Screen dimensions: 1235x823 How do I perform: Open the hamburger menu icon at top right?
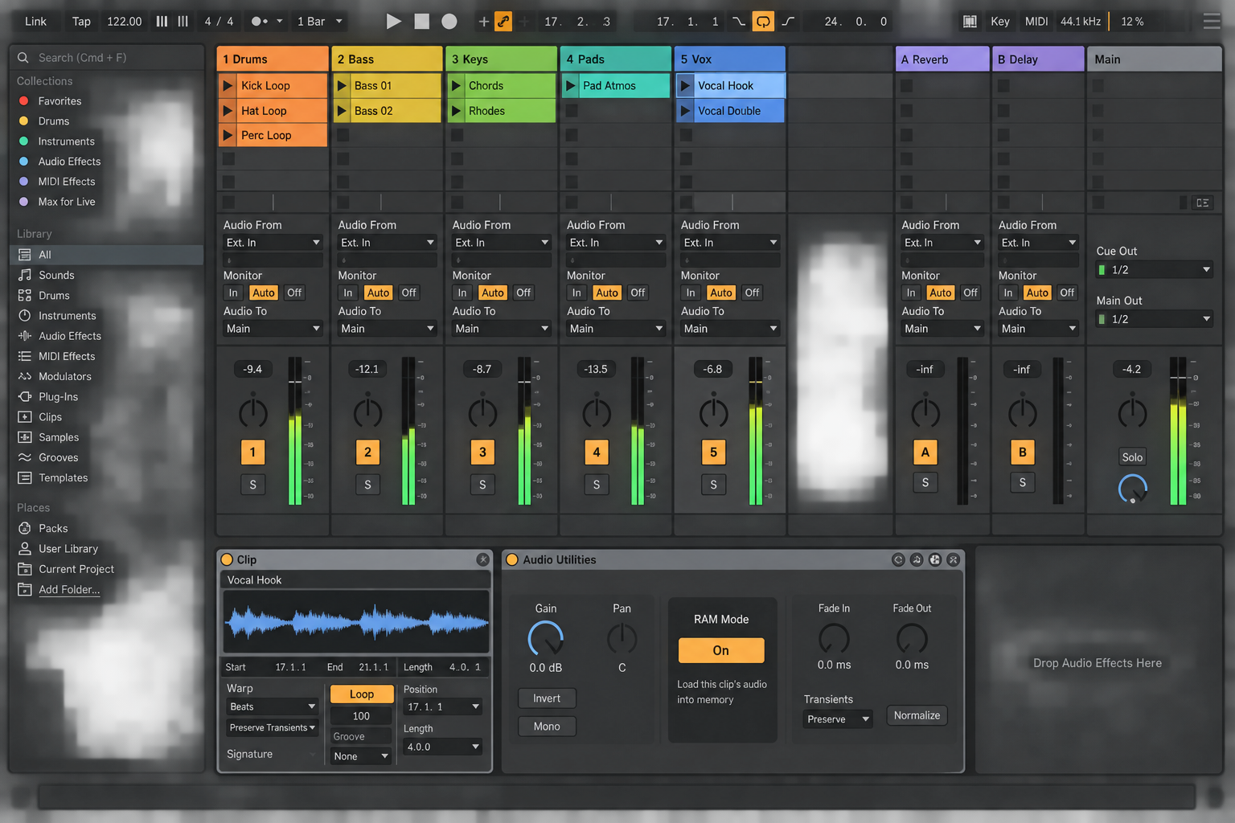(1212, 21)
